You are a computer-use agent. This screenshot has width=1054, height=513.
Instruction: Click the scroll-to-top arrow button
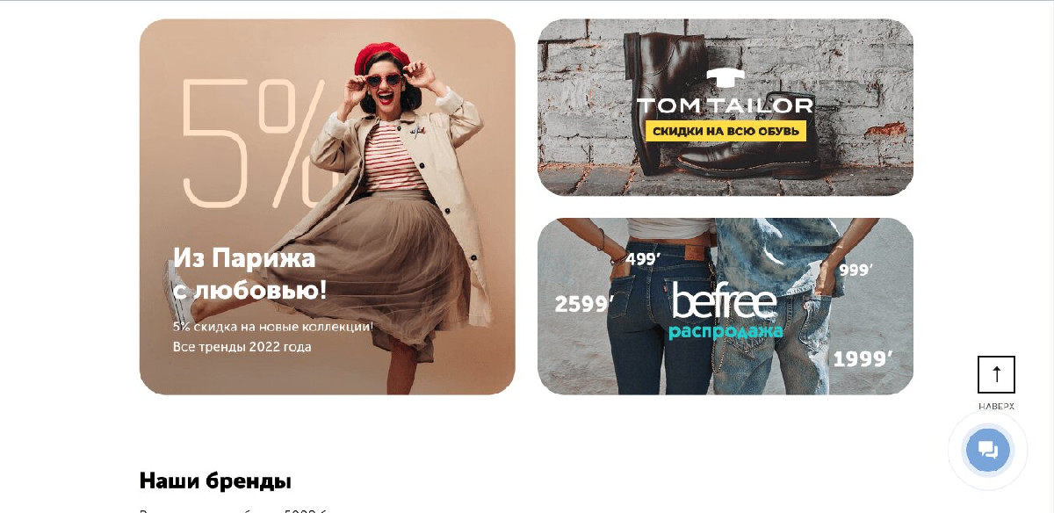(x=996, y=374)
